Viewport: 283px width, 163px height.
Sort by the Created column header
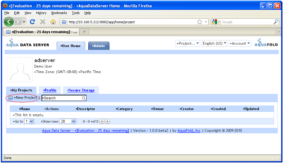click(218, 109)
